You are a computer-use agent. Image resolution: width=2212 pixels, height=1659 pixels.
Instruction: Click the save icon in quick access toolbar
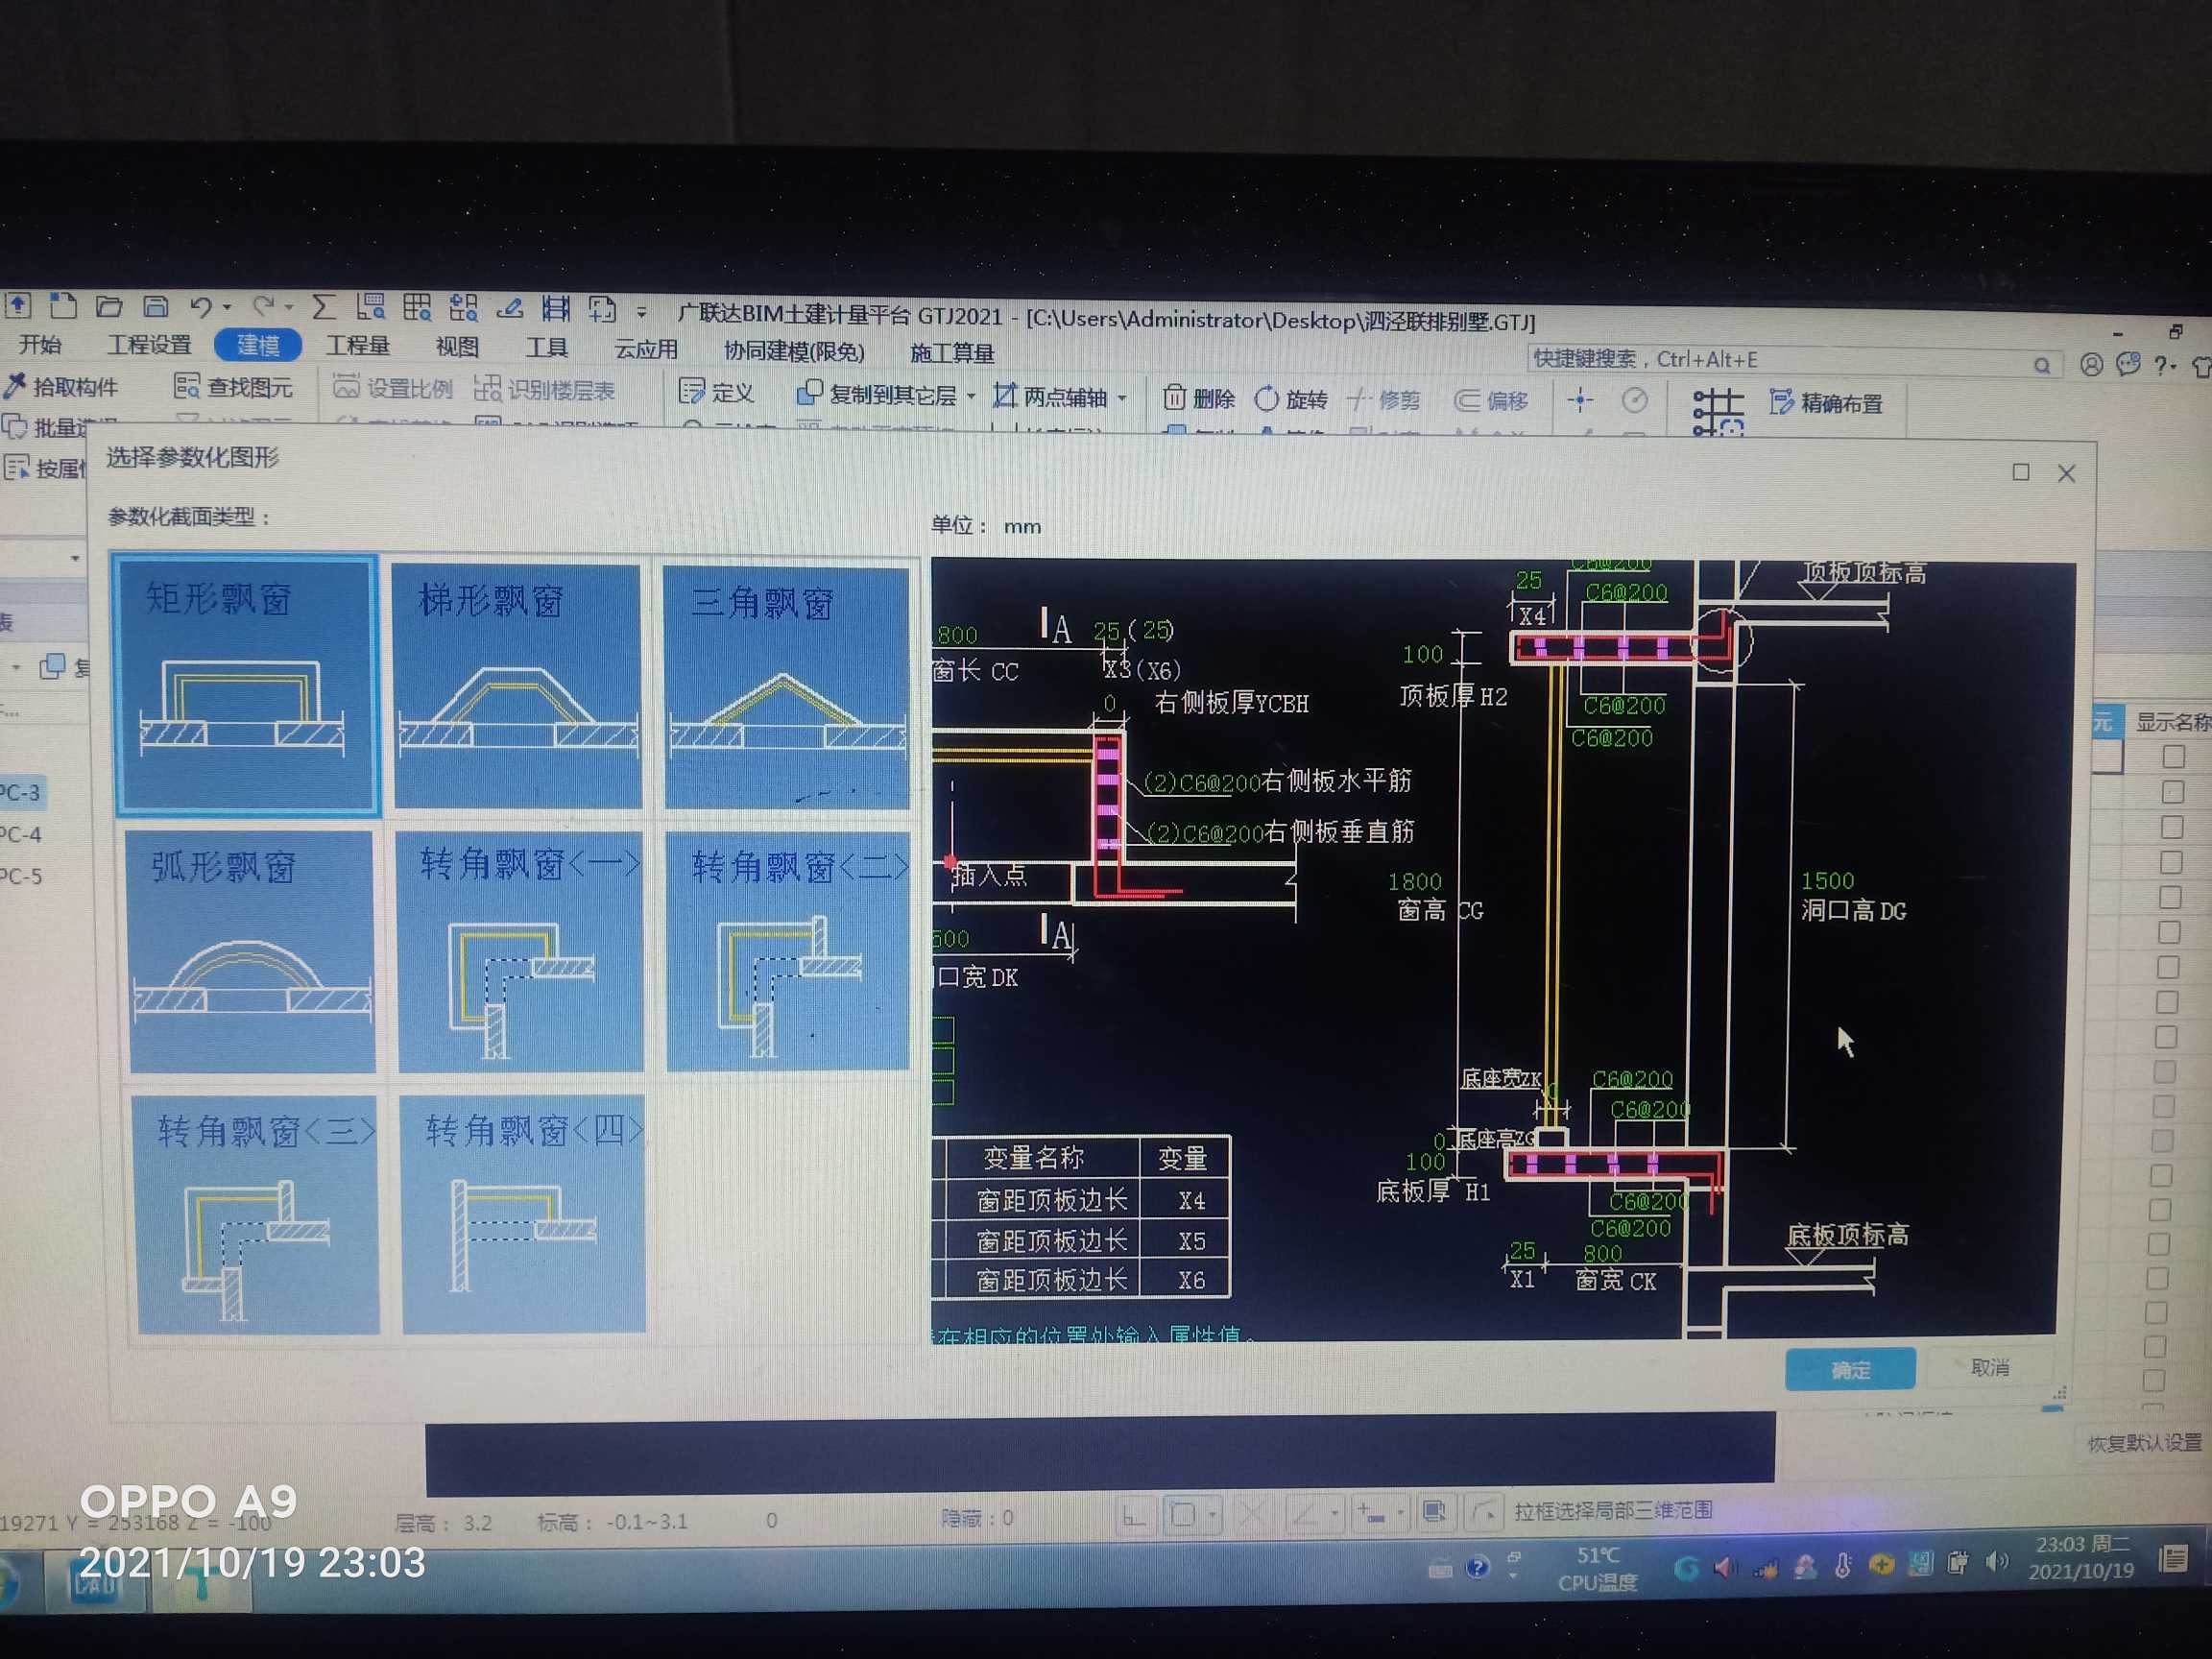coord(155,306)
